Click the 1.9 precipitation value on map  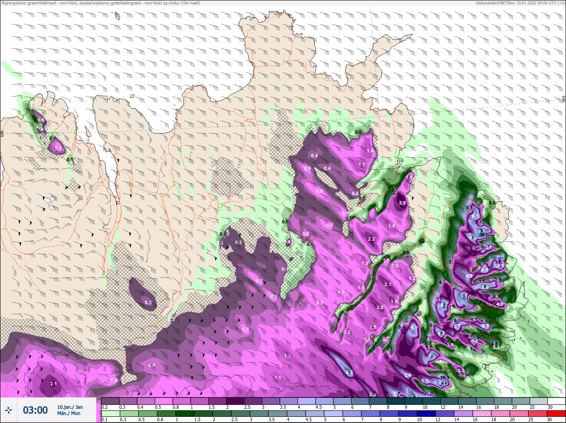(x=409, y=177)
